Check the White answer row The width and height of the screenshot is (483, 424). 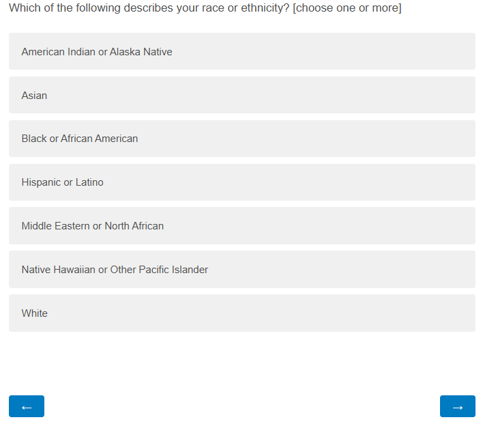click(x=241, y=313)
